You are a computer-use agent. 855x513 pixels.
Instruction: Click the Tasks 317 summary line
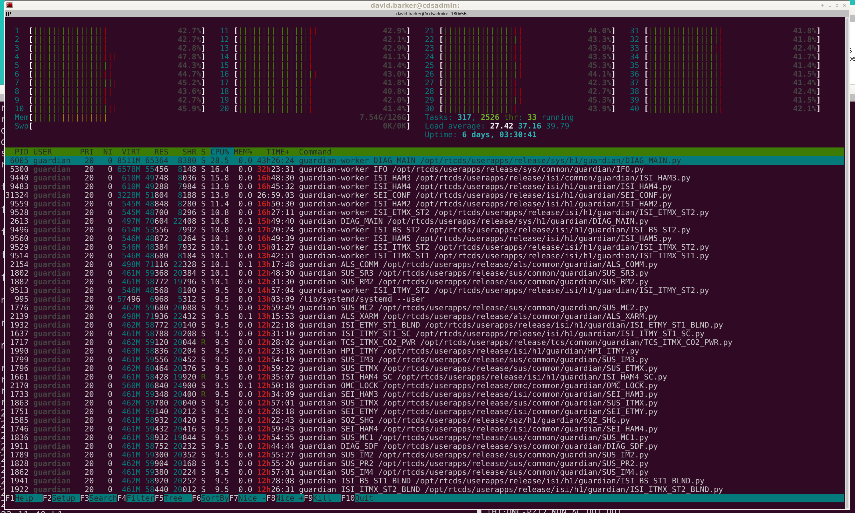pyautogui.click(x=499, y=117)
